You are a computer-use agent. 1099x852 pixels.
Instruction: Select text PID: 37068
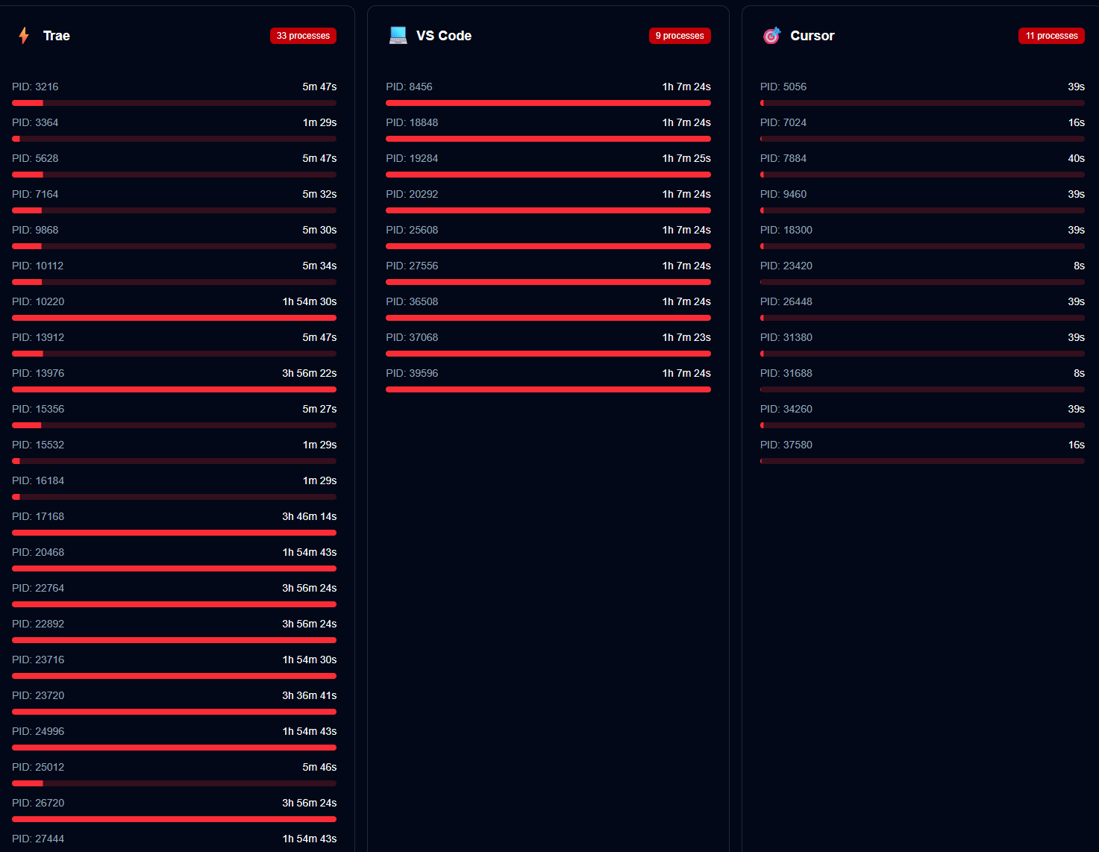pyautogui.click(x=412, y=337)
